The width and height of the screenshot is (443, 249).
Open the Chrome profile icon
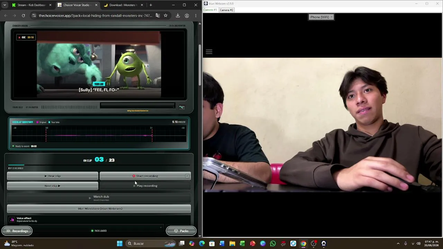187,16
